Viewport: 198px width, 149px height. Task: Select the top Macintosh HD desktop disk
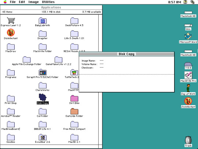point(188,13)
